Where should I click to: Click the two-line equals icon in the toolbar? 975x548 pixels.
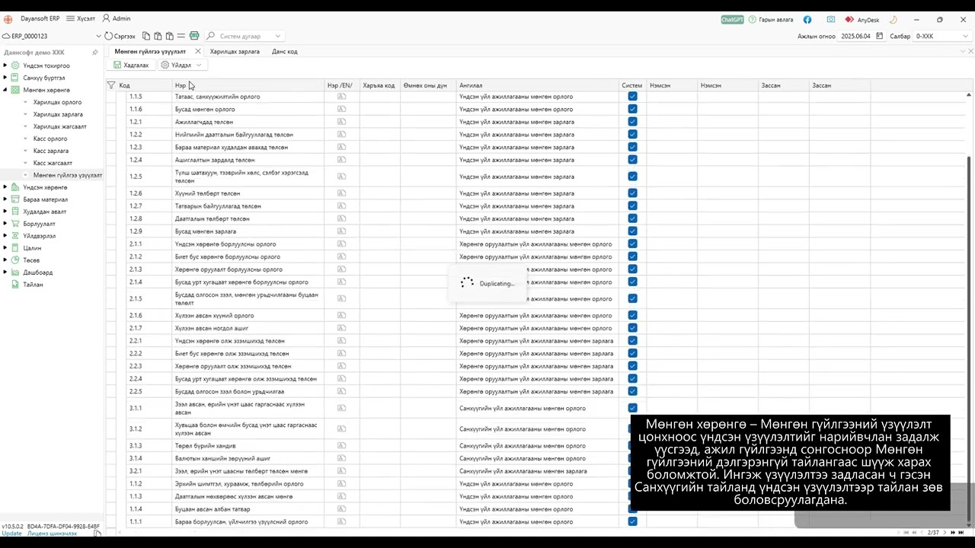click(x=181, y=36)
